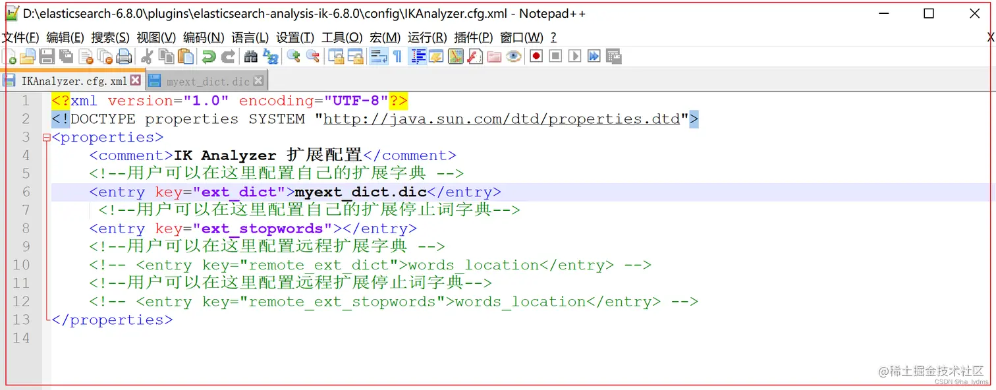Image resolution: width=996 pixels, height=390 pixels.
Task: Open the 文件(F) menu
Action: (20, 38)
